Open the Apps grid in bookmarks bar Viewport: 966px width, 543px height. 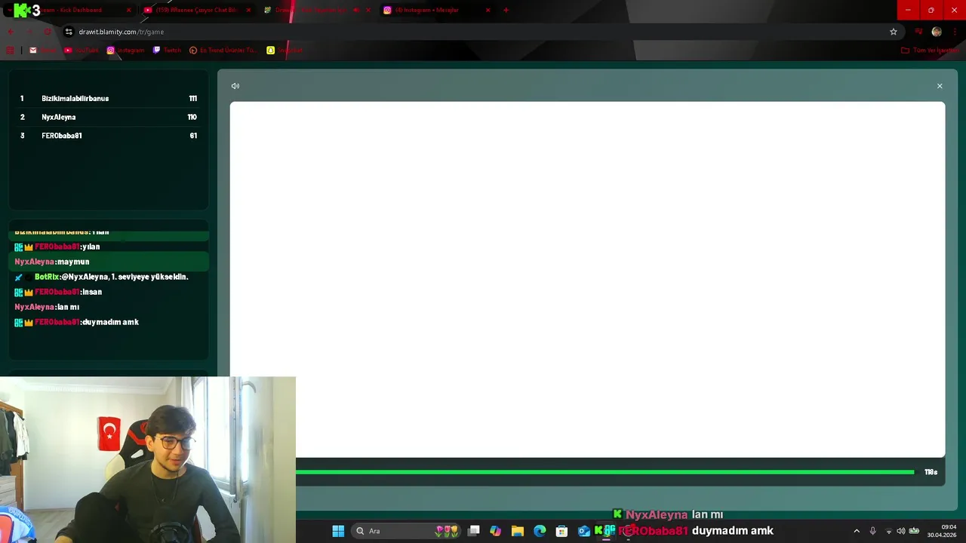pyautogui.click(x=11, y=51)
